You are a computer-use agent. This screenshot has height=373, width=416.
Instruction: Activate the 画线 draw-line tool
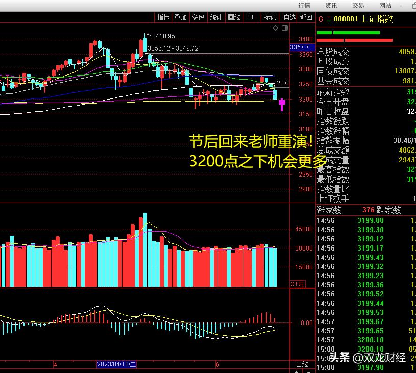[234, 17]
